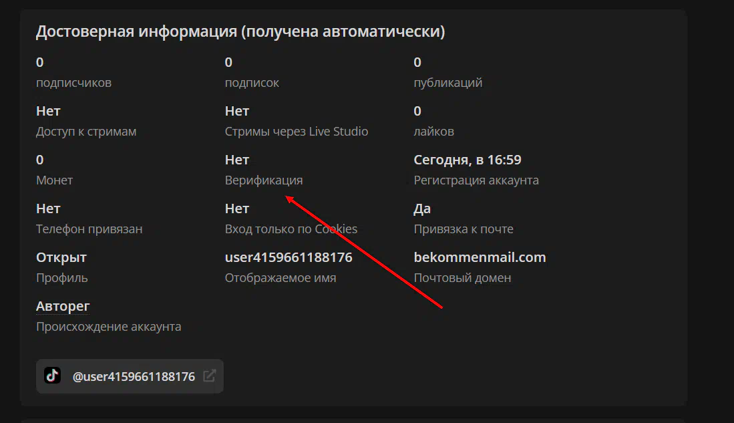The width and height of the screenshot is (734, 423).
Task: Select the user4159661188176 display name value
Action: (289, 257)
